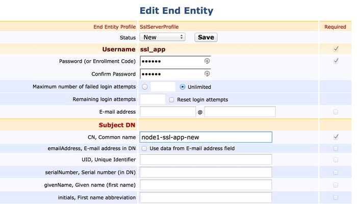The width and height of the screenshot is (357, 204).
Task: Click the givenName, Given name field
Action: (206, 185)
